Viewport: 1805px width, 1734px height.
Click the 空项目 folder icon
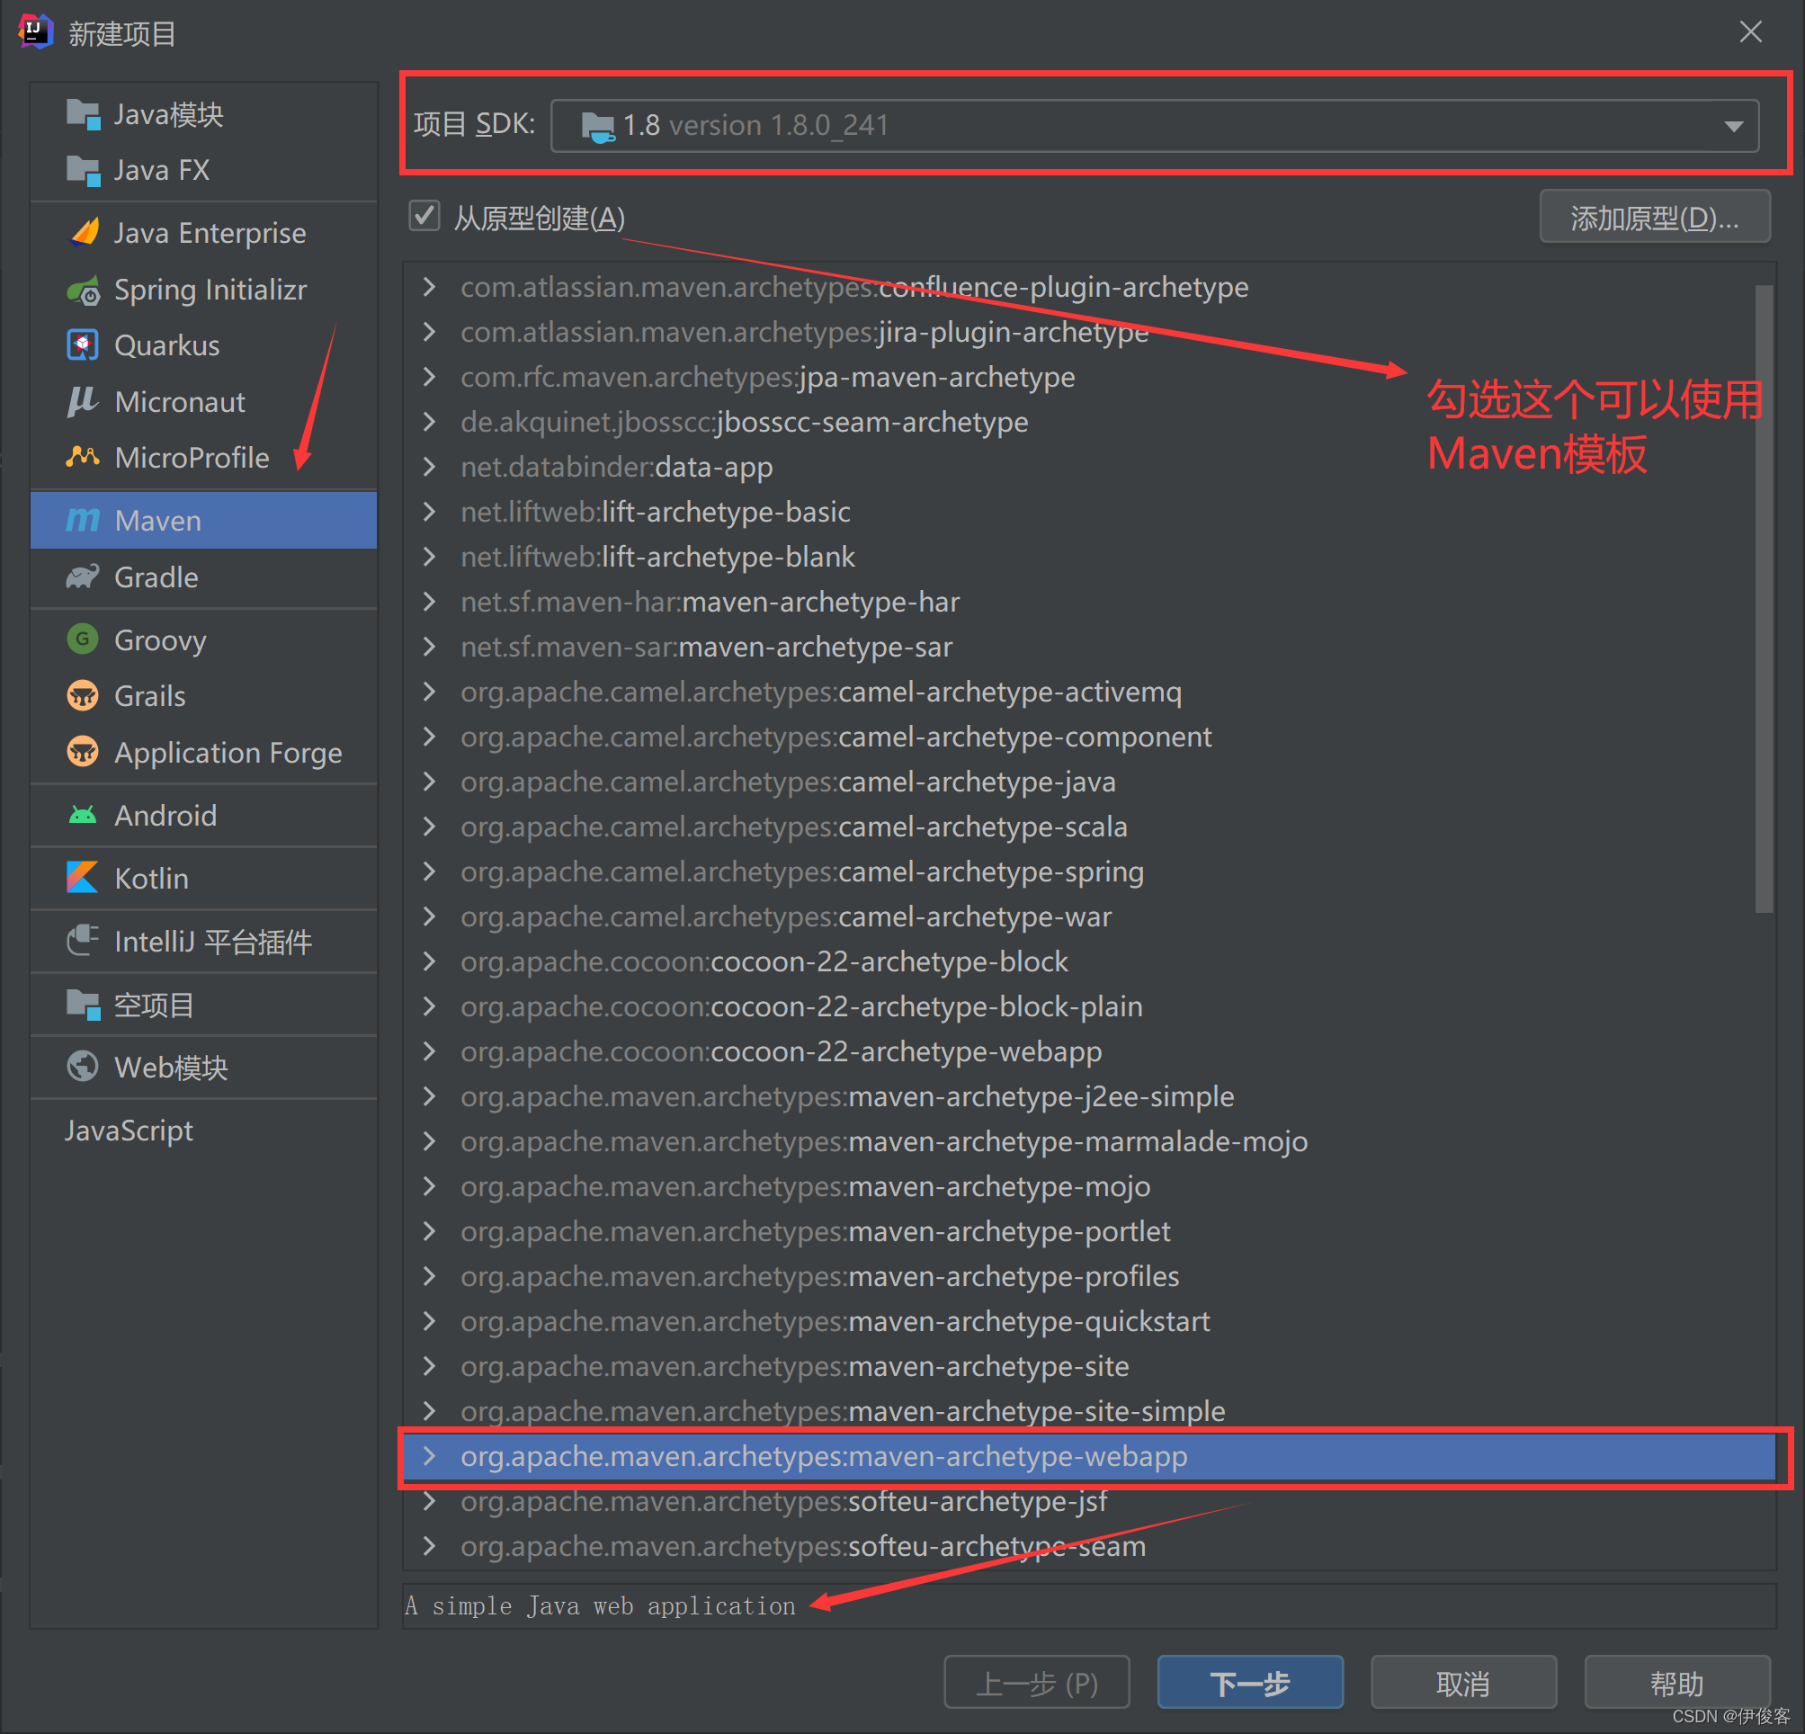tap(83, 1005)
